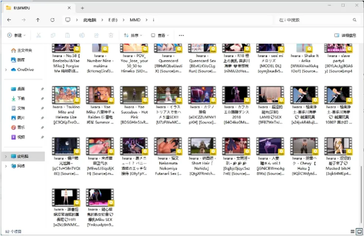Close the E:\MMD\i tab

[x=69, y=8]
